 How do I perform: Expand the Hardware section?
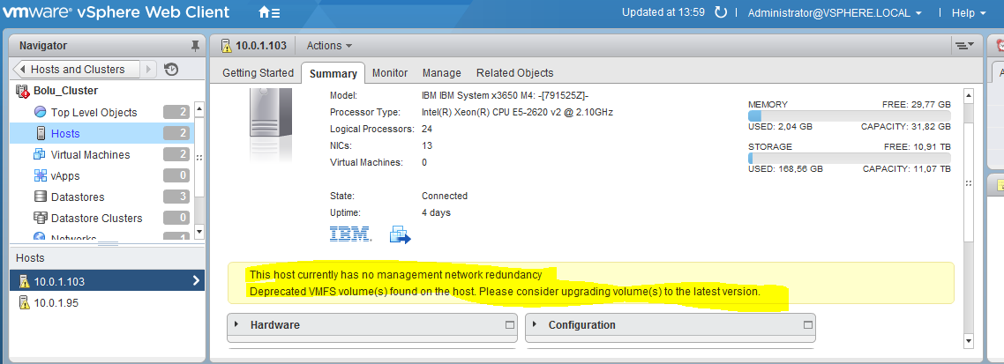tap(236, 324)
